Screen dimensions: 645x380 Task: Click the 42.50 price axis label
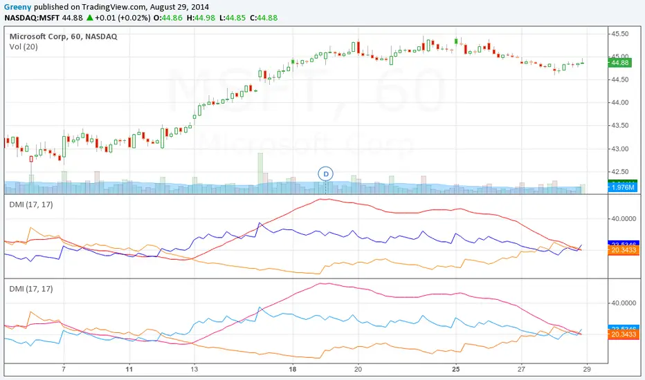click(620, 172)
